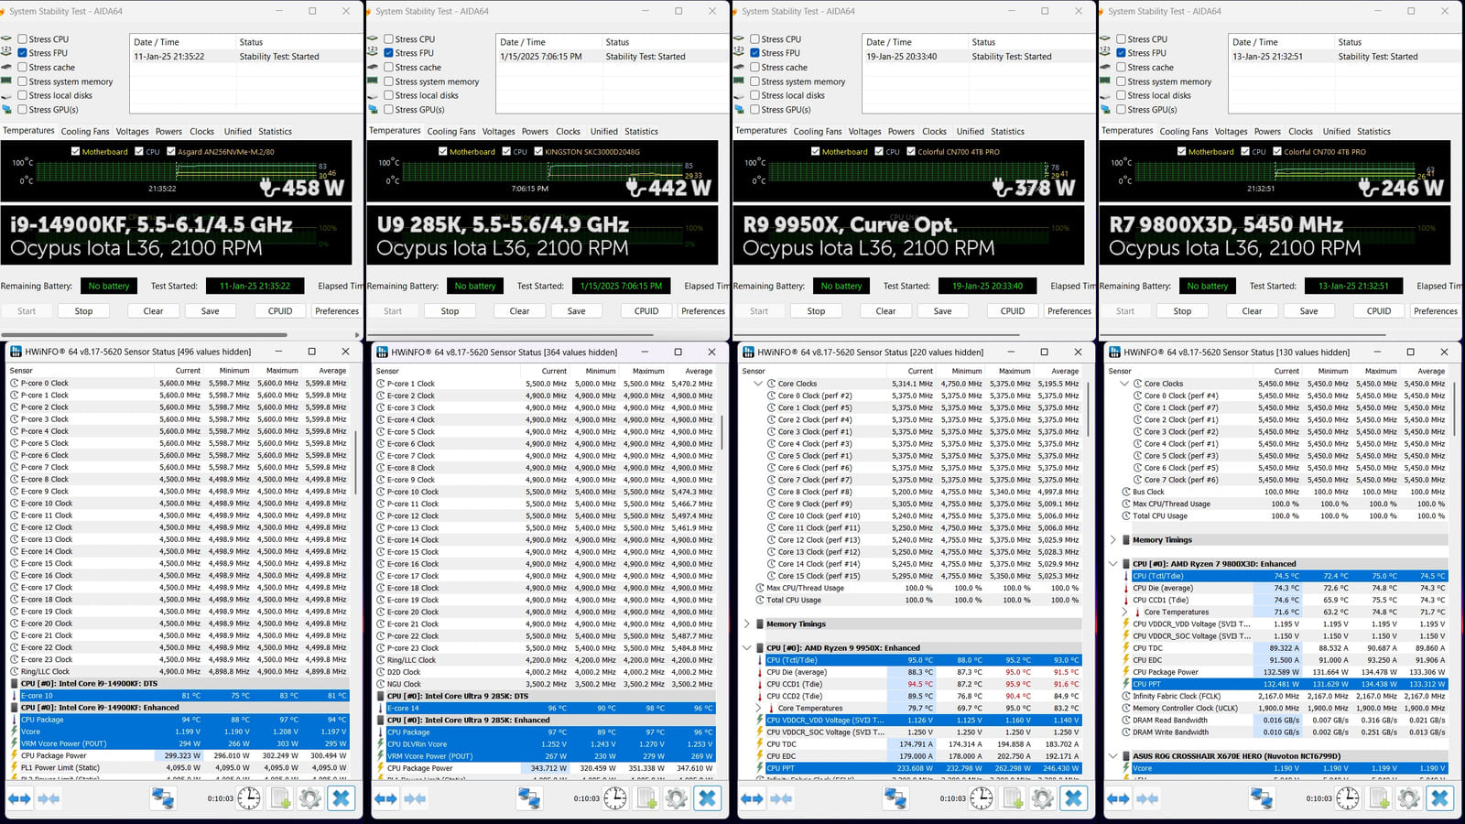Expand all sensors in HWiNFO 130-values-hidden window
Screen dimensions: 1465x824
(x=1118, y=798)
